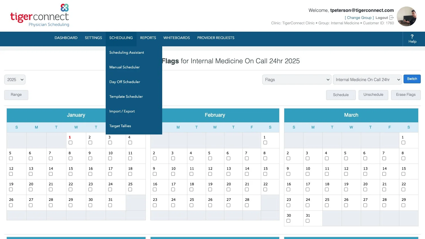
Task: Check the January 20 checkbox
Action: tap(31, 190)
